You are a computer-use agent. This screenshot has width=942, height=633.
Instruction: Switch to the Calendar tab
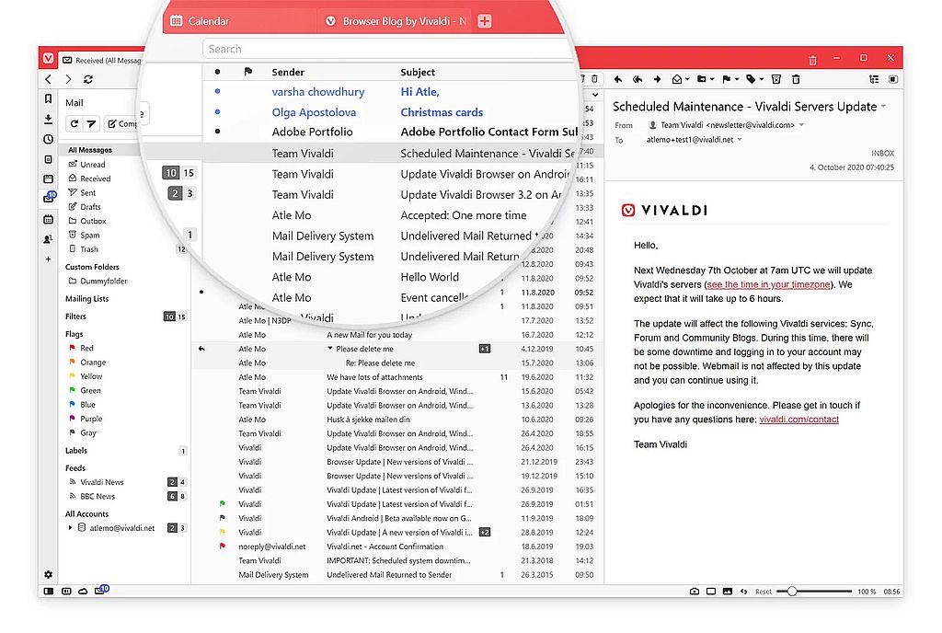point(200,21)
